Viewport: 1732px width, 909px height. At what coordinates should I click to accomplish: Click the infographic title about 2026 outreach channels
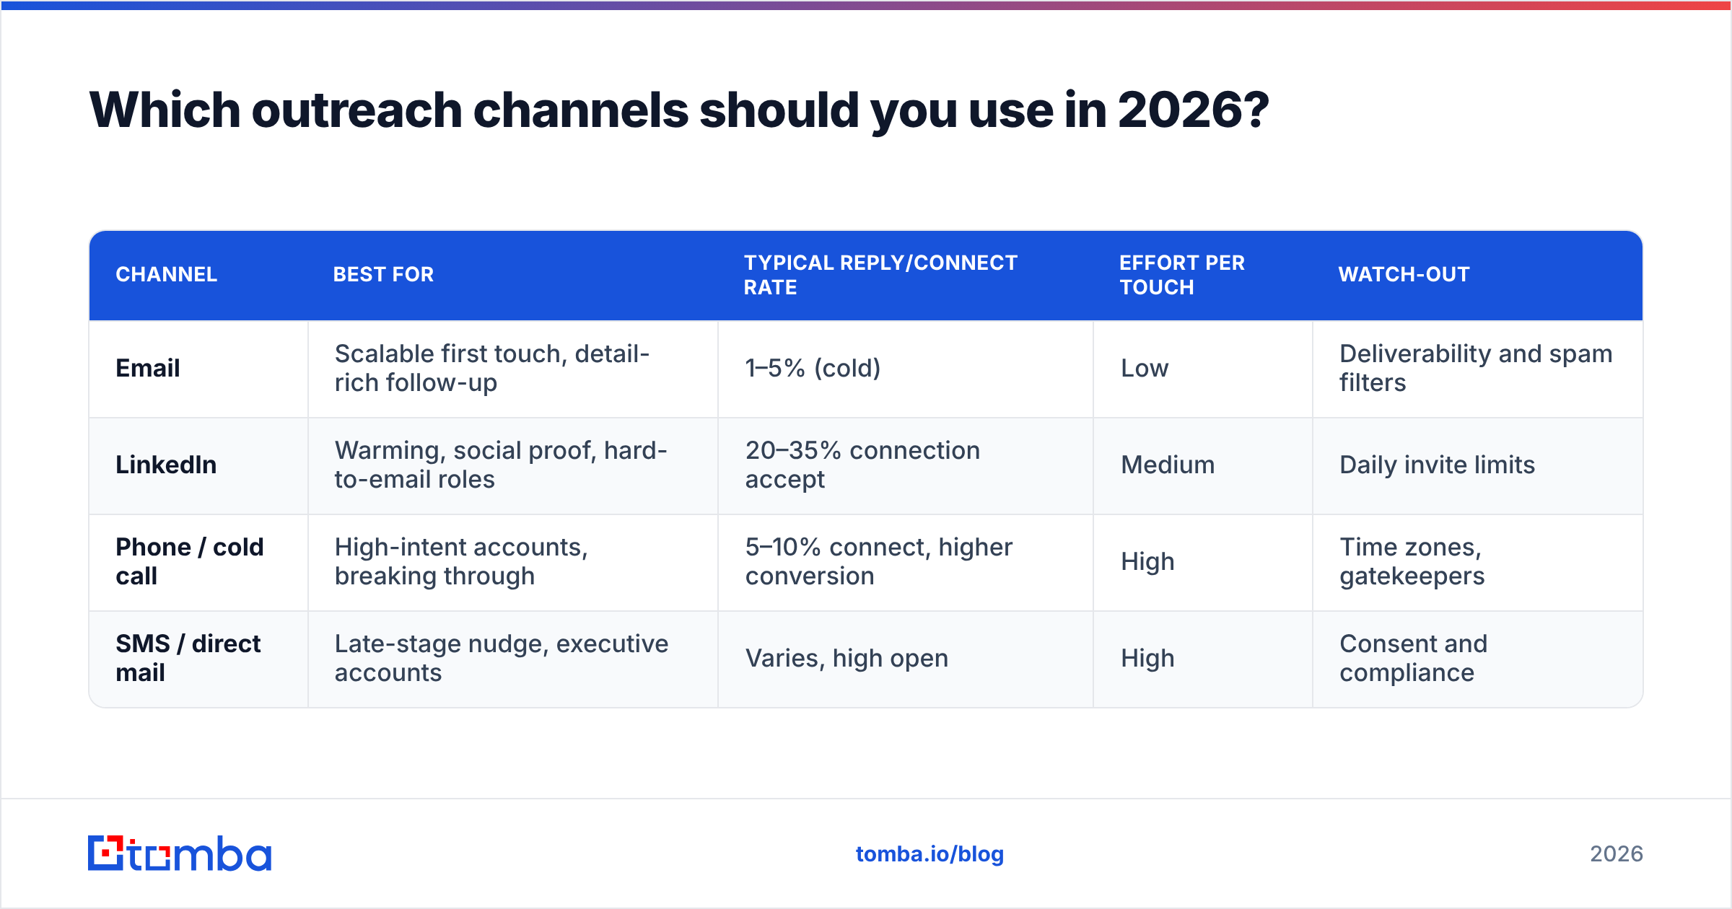[678, 110]
